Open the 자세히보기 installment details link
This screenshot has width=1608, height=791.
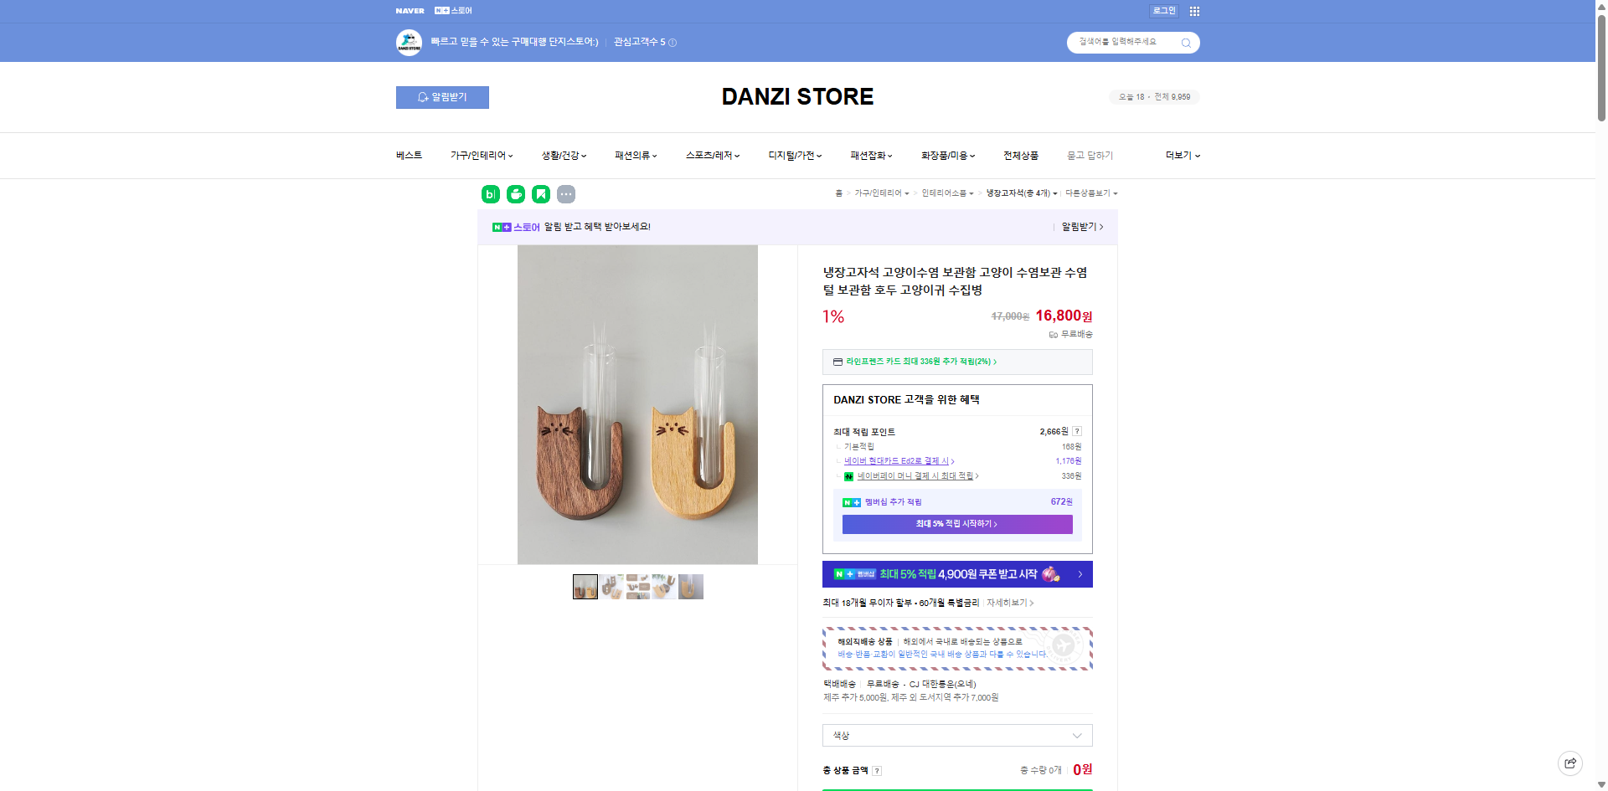(x=1008, y=603)
